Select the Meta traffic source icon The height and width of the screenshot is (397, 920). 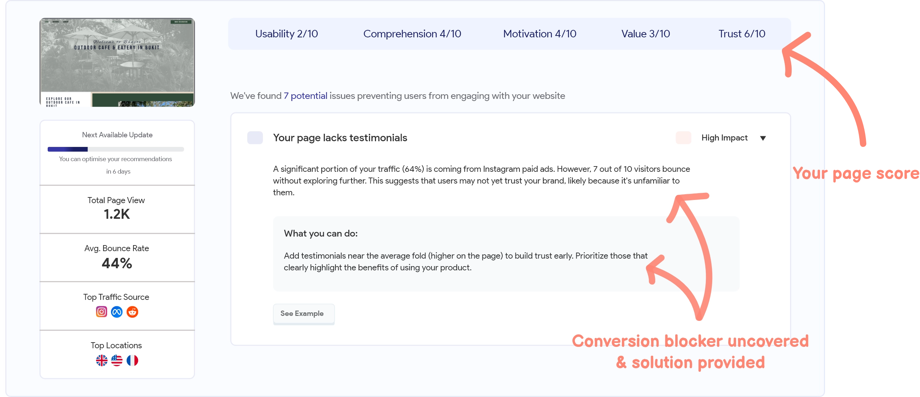click(x=116, y=312)
